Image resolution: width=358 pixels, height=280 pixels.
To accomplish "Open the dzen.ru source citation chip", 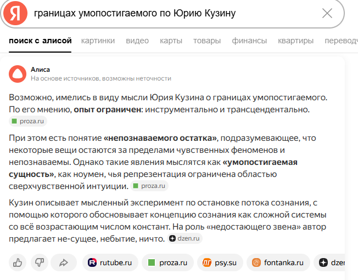I will 184,238.
